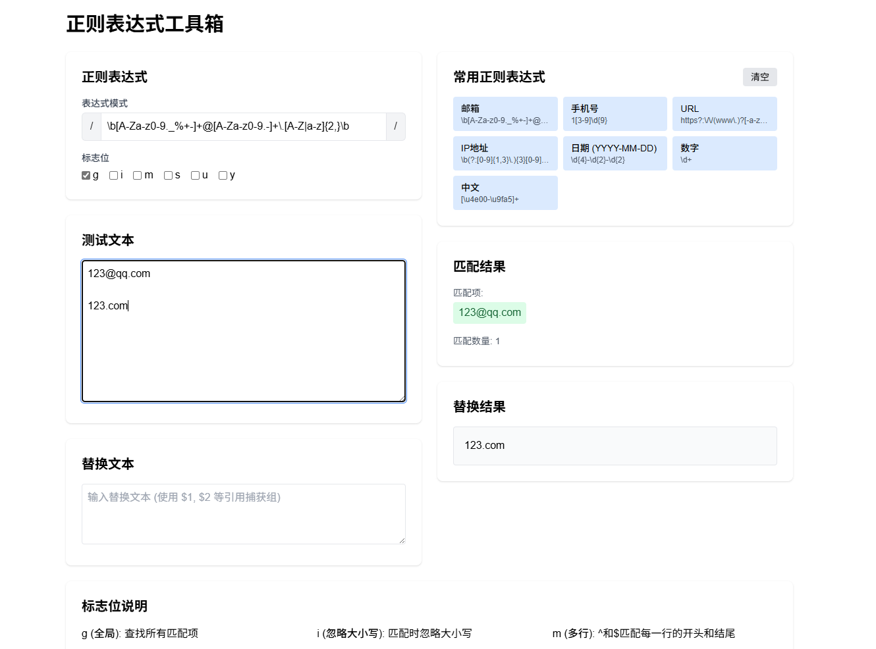Click the 正则表达式工具箱 page heading
The height and width of the screenshot is (649, 876).
pyautogui.click(x=144, y=24)
